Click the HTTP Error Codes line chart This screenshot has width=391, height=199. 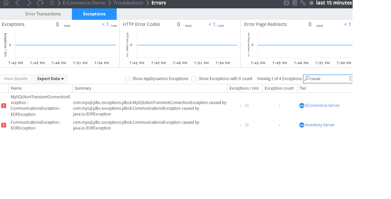point(187,45)
